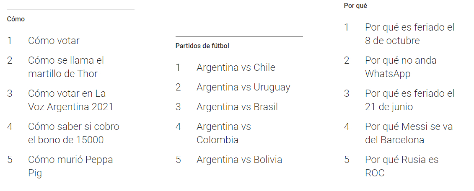Open 'Por qué Messi se va del Barcelona'

click(x=409, y=133)
